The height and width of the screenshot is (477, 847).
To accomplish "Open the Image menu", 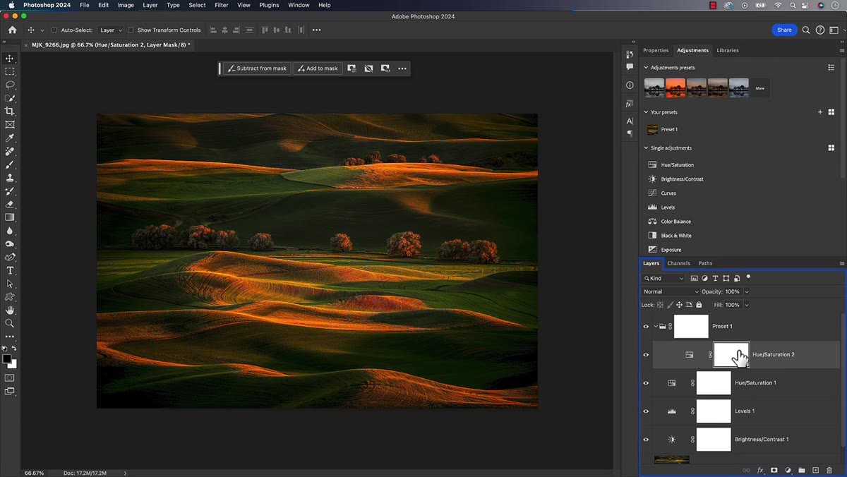I will pos(126,5).
